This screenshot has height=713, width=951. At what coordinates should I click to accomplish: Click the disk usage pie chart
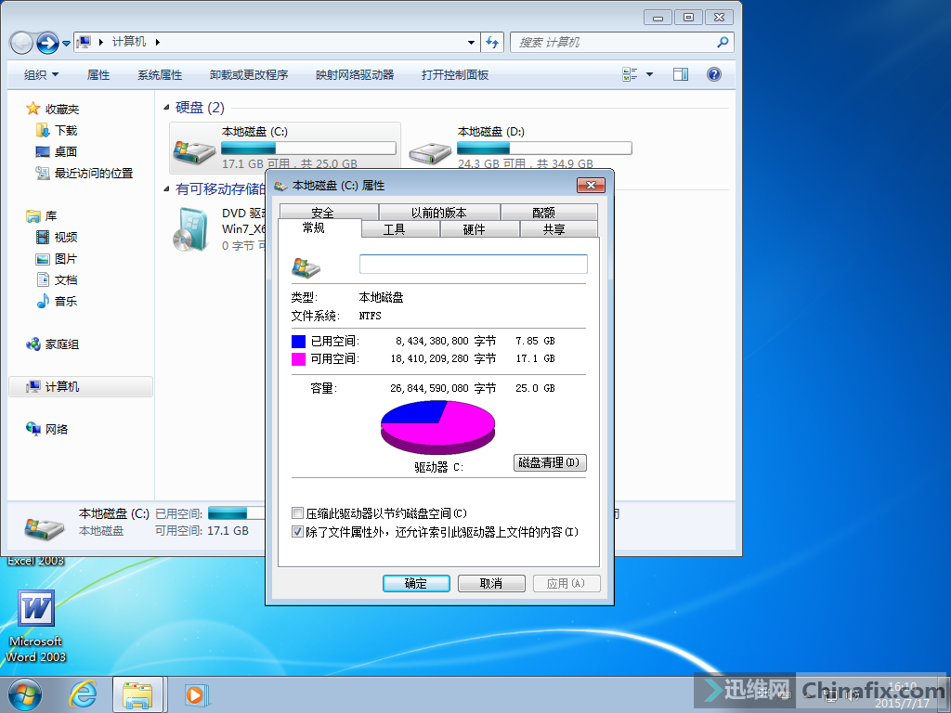point(438,427)
